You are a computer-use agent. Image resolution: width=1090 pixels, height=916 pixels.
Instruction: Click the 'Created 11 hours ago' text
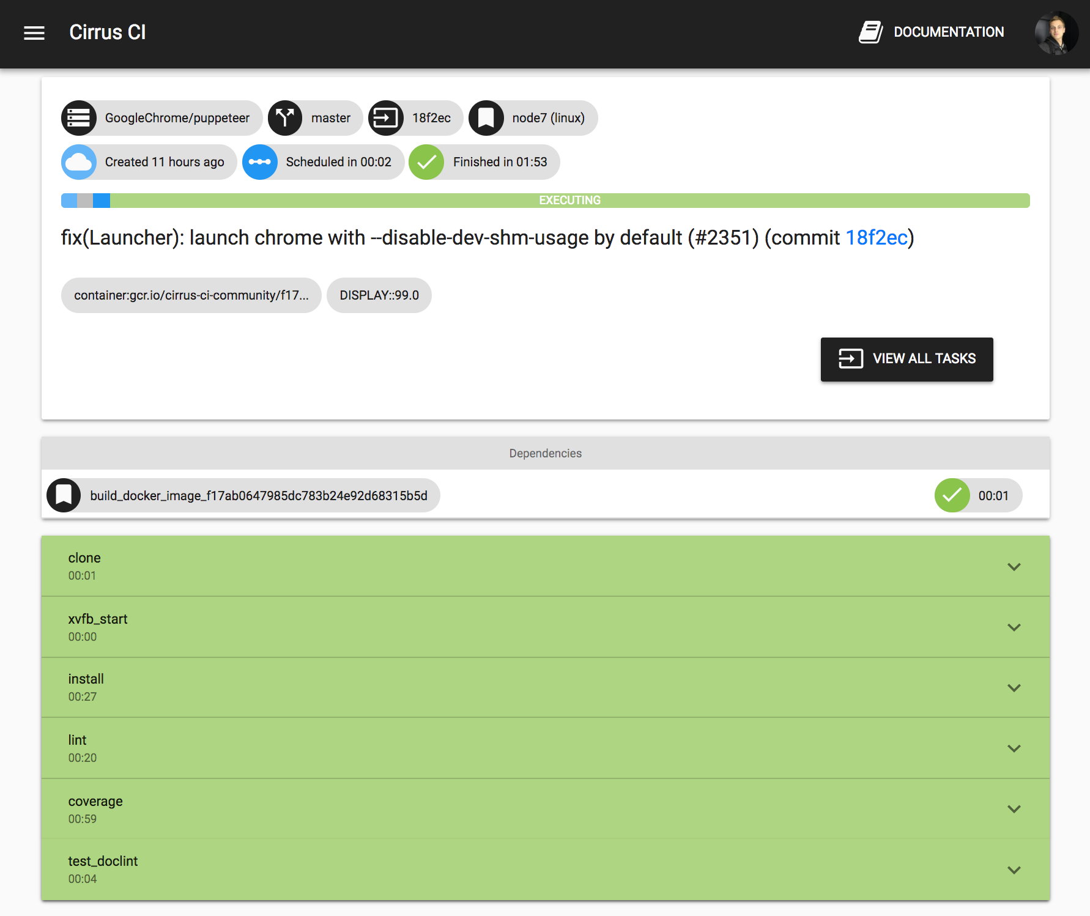165,162
